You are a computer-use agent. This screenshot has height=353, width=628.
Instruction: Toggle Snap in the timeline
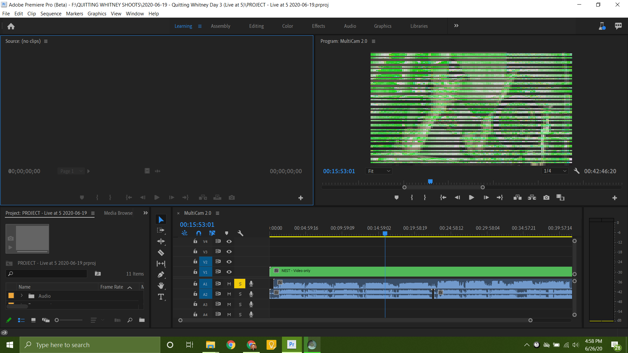[x=199, y=233]
